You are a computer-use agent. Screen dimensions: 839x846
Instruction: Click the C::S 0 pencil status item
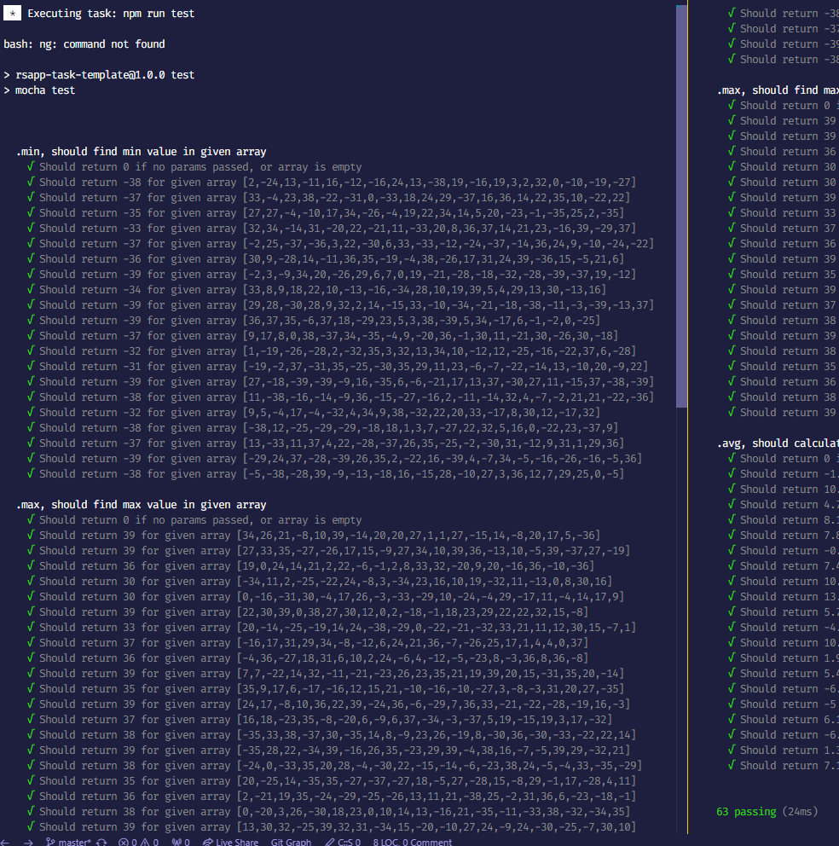pyautogui.click(x=343, y=842)
